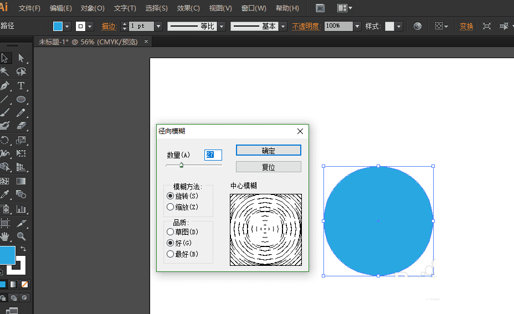The height and width of the screenshot is (314, 514).
Task: Select the Slice tool
Action: point(21,223)
